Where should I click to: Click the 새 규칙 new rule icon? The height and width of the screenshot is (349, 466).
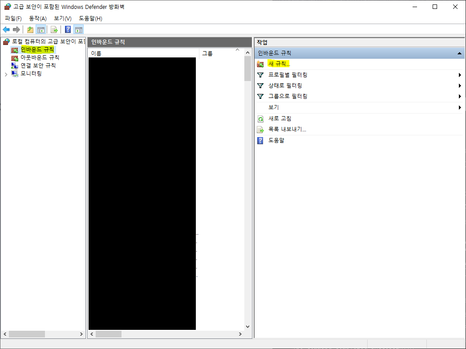[260, 64]
